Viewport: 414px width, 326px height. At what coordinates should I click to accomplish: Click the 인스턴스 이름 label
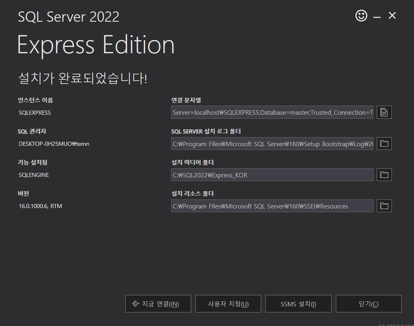(x=35, y=100)
